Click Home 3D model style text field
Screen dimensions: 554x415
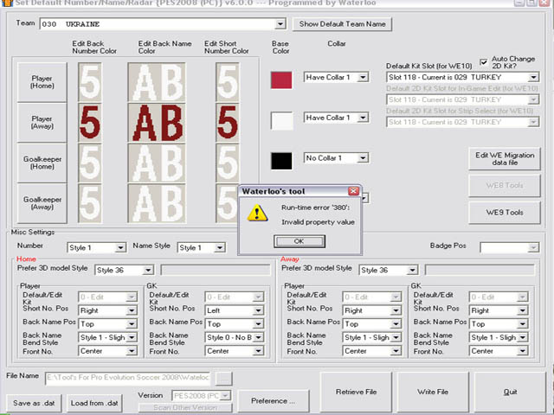tap(216, 271)
